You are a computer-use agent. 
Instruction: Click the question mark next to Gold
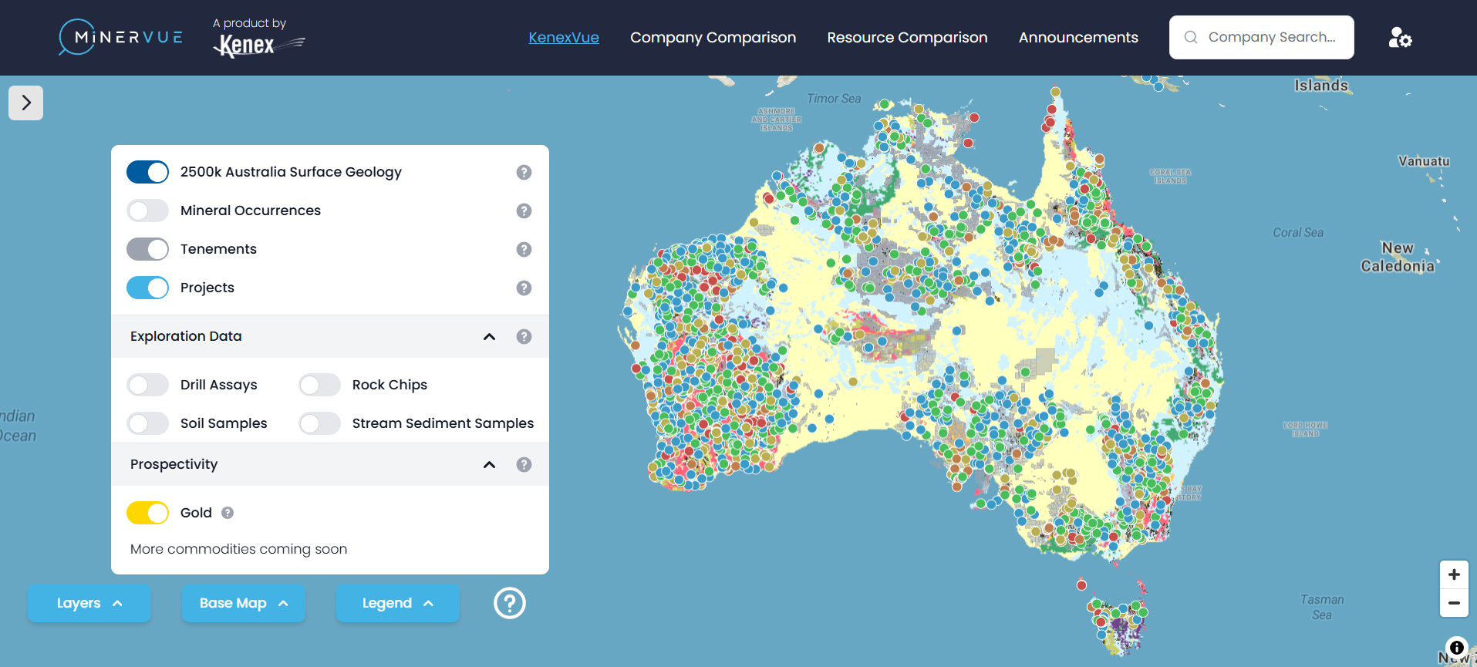[228, 513]
